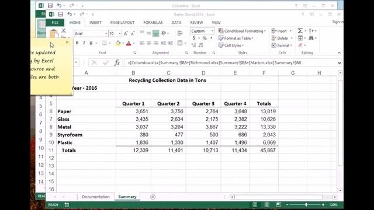Image resolution: width=374 pixels, height=210 pixels.
Task: Expand the Name Box dropdown arrow
Action: 76,62
